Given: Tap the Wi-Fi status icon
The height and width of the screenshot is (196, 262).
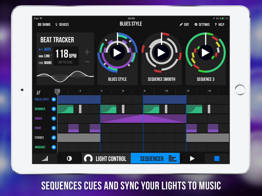Looking at the screenshot, I should click(41, 18).
